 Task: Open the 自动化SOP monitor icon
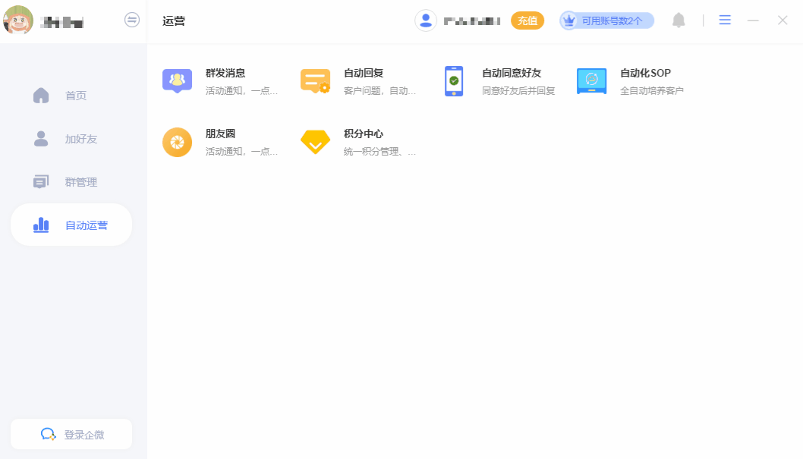point(591,81)
